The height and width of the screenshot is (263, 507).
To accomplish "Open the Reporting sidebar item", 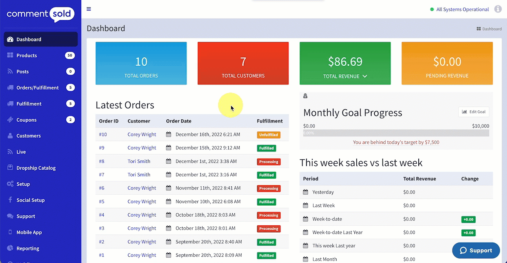I will tap(41, 248).
